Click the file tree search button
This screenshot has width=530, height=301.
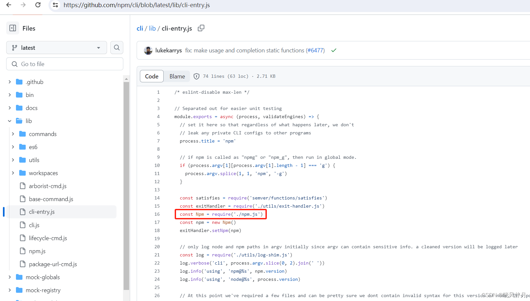pyautogui.click(x=117, y=48)
